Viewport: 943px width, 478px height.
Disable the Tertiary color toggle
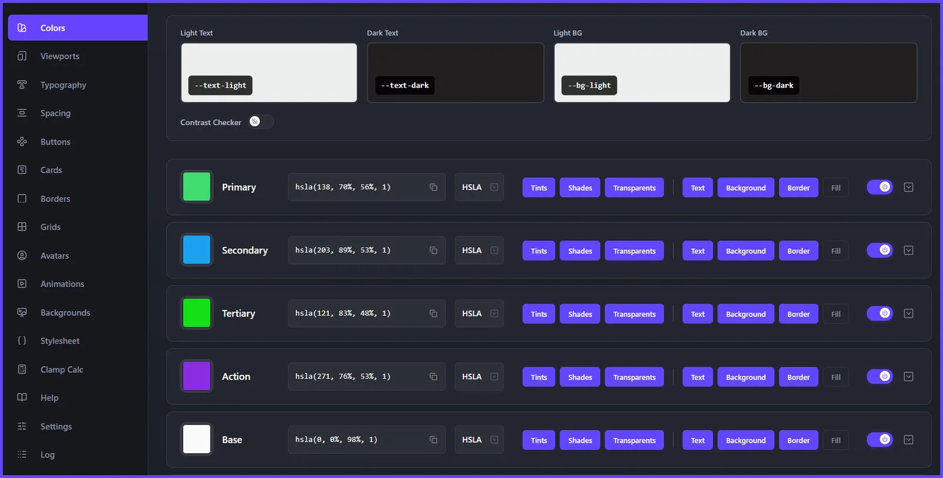[x=880, y=314]
